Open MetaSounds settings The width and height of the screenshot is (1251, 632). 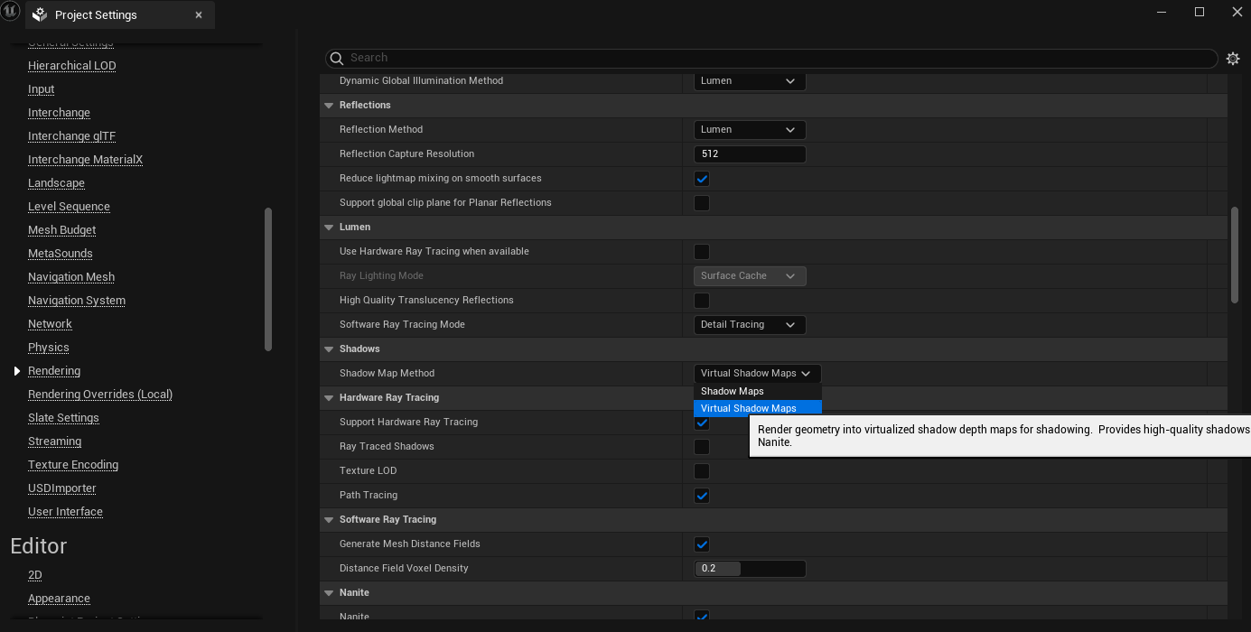[61, 254]
